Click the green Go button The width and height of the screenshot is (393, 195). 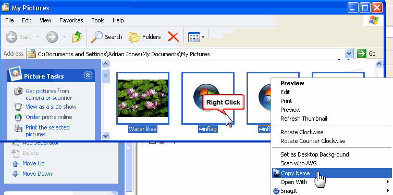pos(366,54)
